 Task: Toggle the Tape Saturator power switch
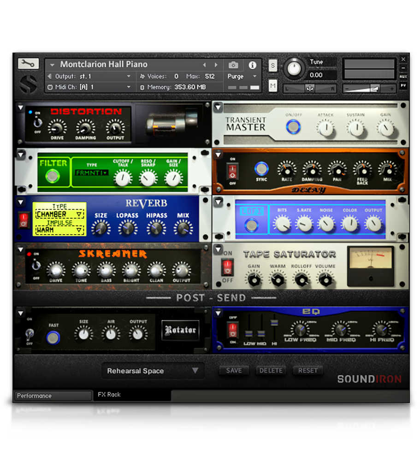click(x=228, y=267)
